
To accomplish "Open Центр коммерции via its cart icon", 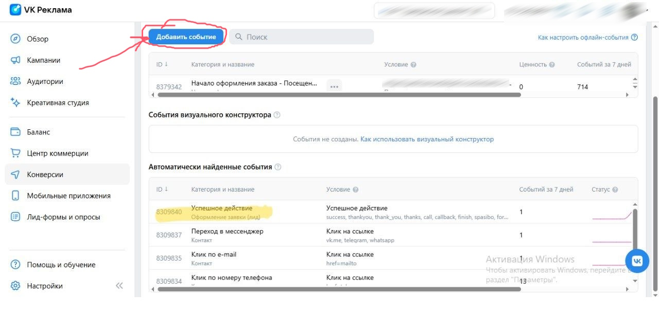I will pyautogui.click(x=15, y=153).
